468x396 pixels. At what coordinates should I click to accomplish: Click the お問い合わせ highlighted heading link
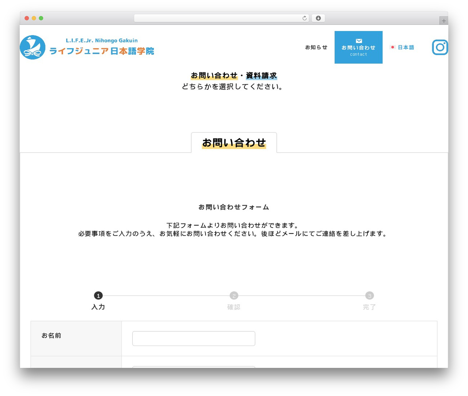tap(214, 76)
